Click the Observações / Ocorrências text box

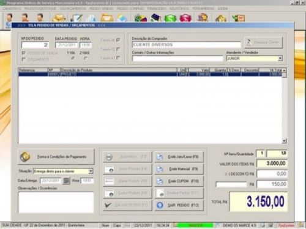[56, 203]
